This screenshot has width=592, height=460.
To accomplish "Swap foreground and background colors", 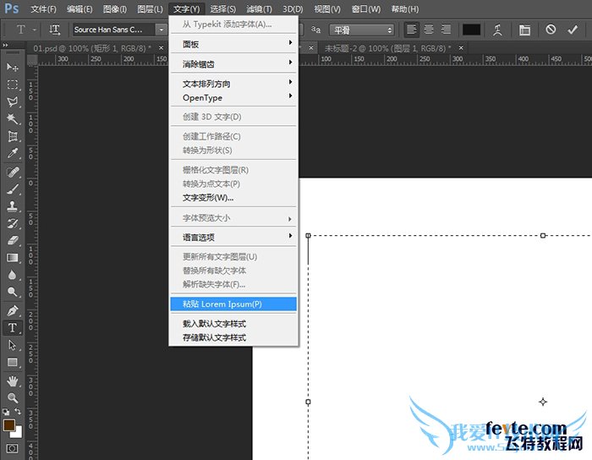I will coord(18,411).
